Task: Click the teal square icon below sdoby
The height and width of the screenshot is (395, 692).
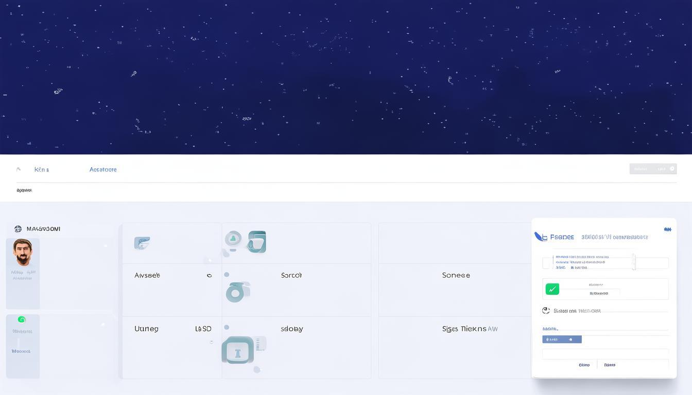Action: (x=238, y=352)
